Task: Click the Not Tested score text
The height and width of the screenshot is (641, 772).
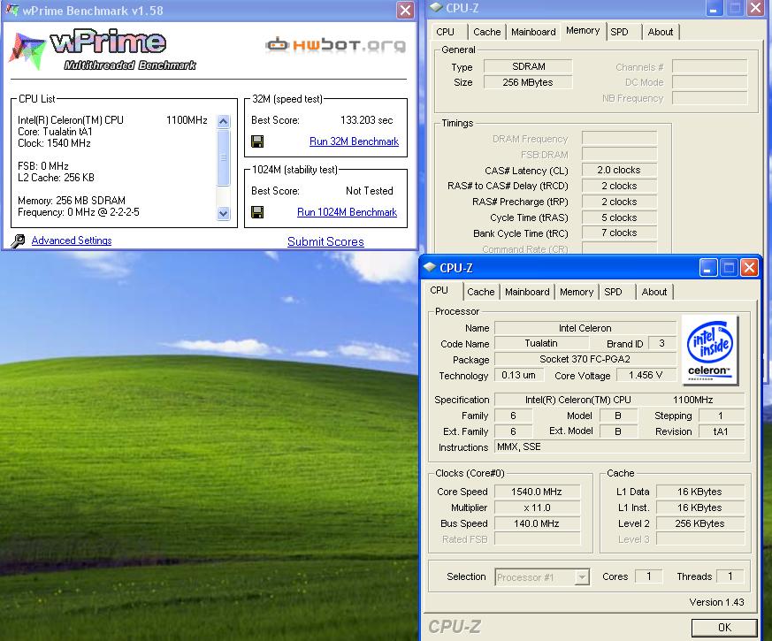Action: [x=370, y=191]
